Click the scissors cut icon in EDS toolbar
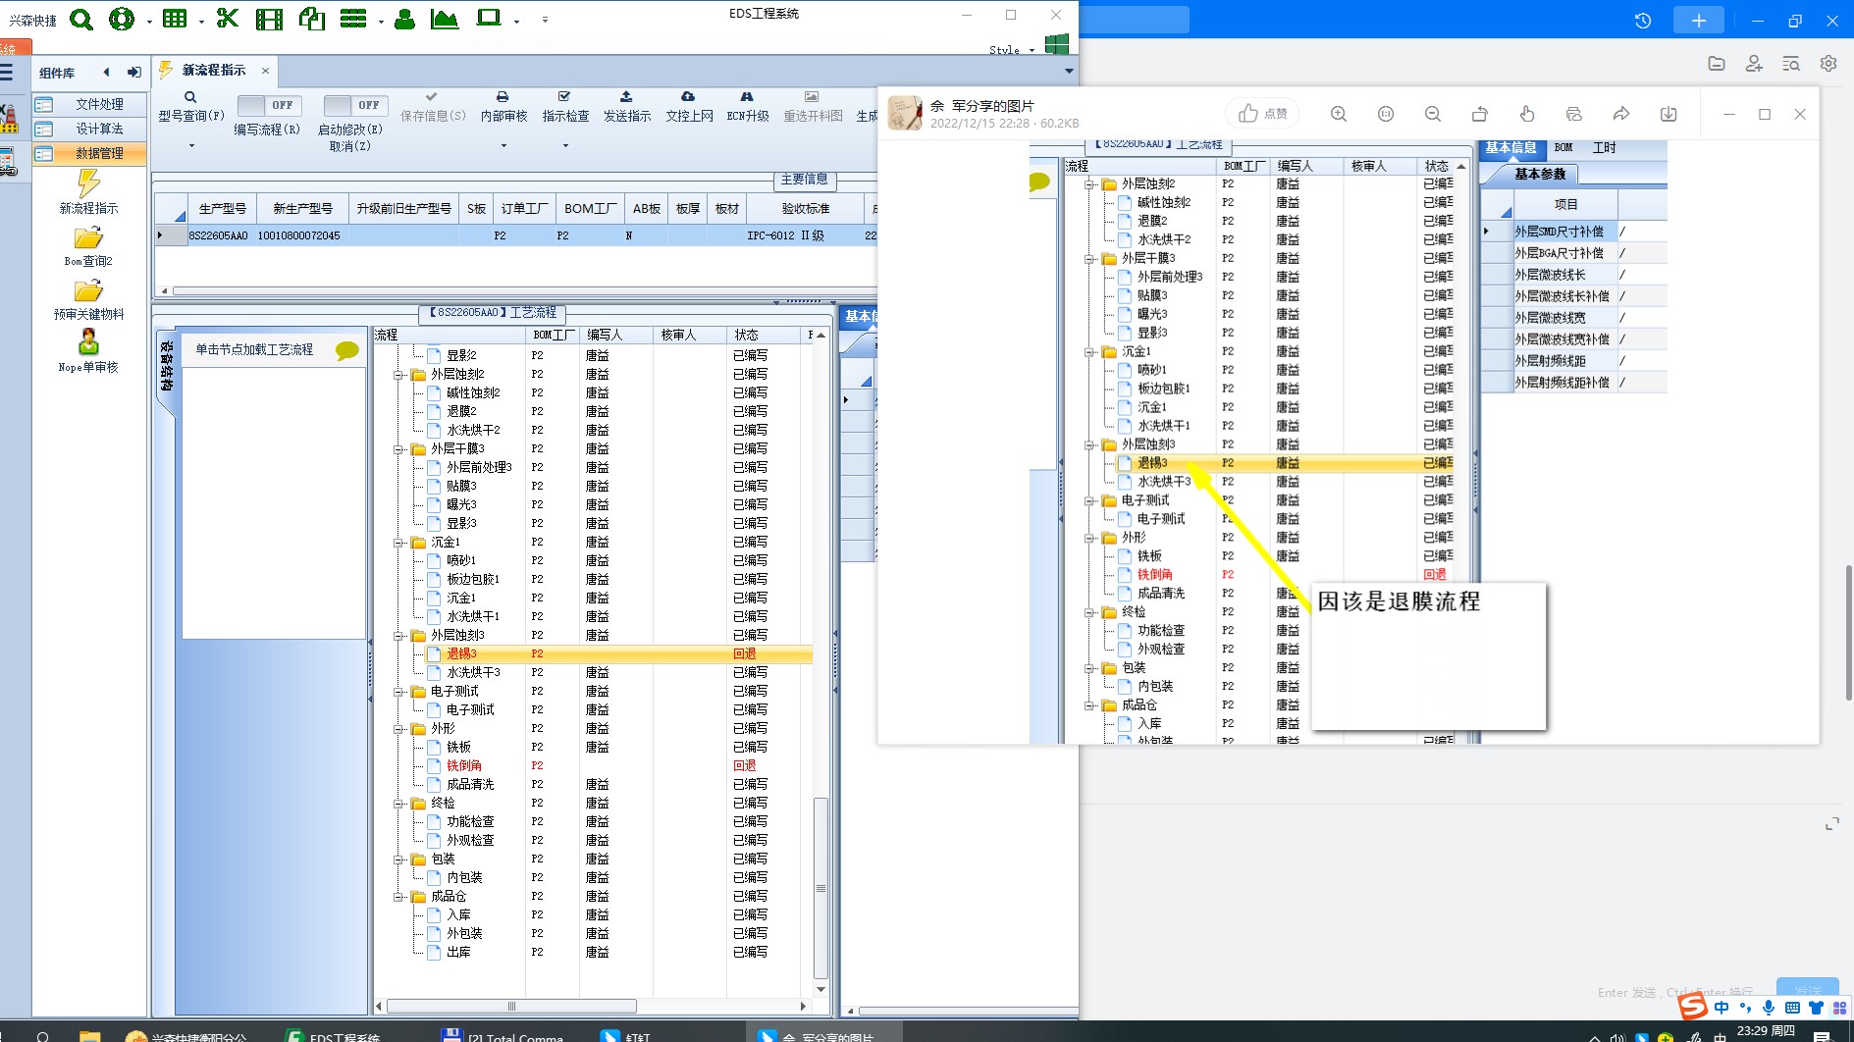 228,19
